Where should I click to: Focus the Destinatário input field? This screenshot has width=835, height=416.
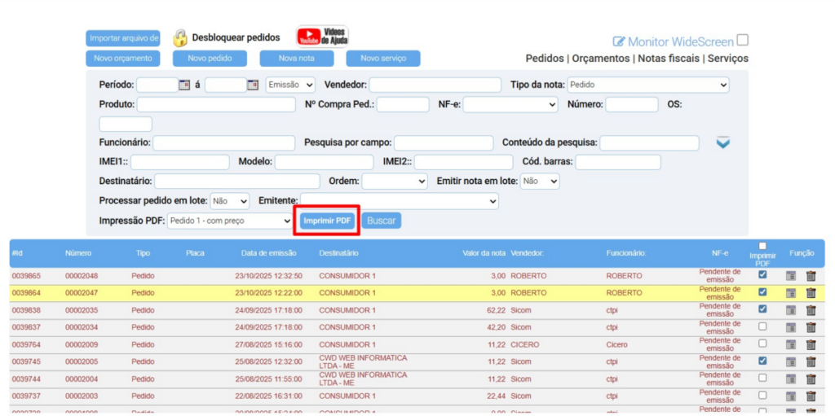[237, 182]
